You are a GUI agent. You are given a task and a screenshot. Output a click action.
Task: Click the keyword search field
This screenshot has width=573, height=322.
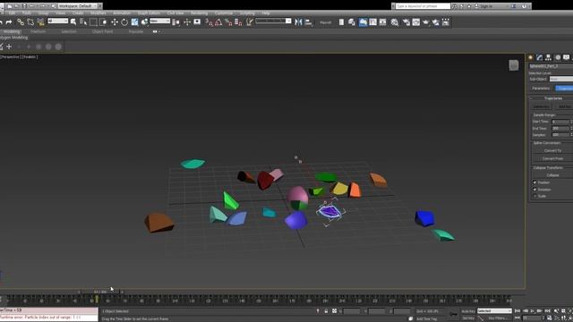point(423,6)
